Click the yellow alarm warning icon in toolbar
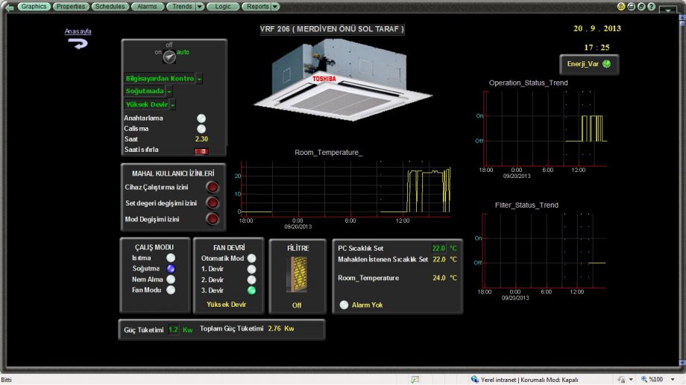 (621, 7)
